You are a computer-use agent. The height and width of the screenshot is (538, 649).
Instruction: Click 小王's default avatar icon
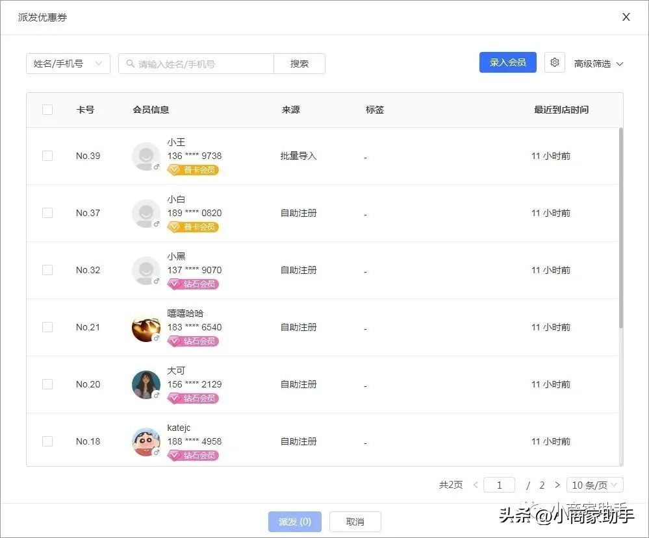tap(146, 156)
